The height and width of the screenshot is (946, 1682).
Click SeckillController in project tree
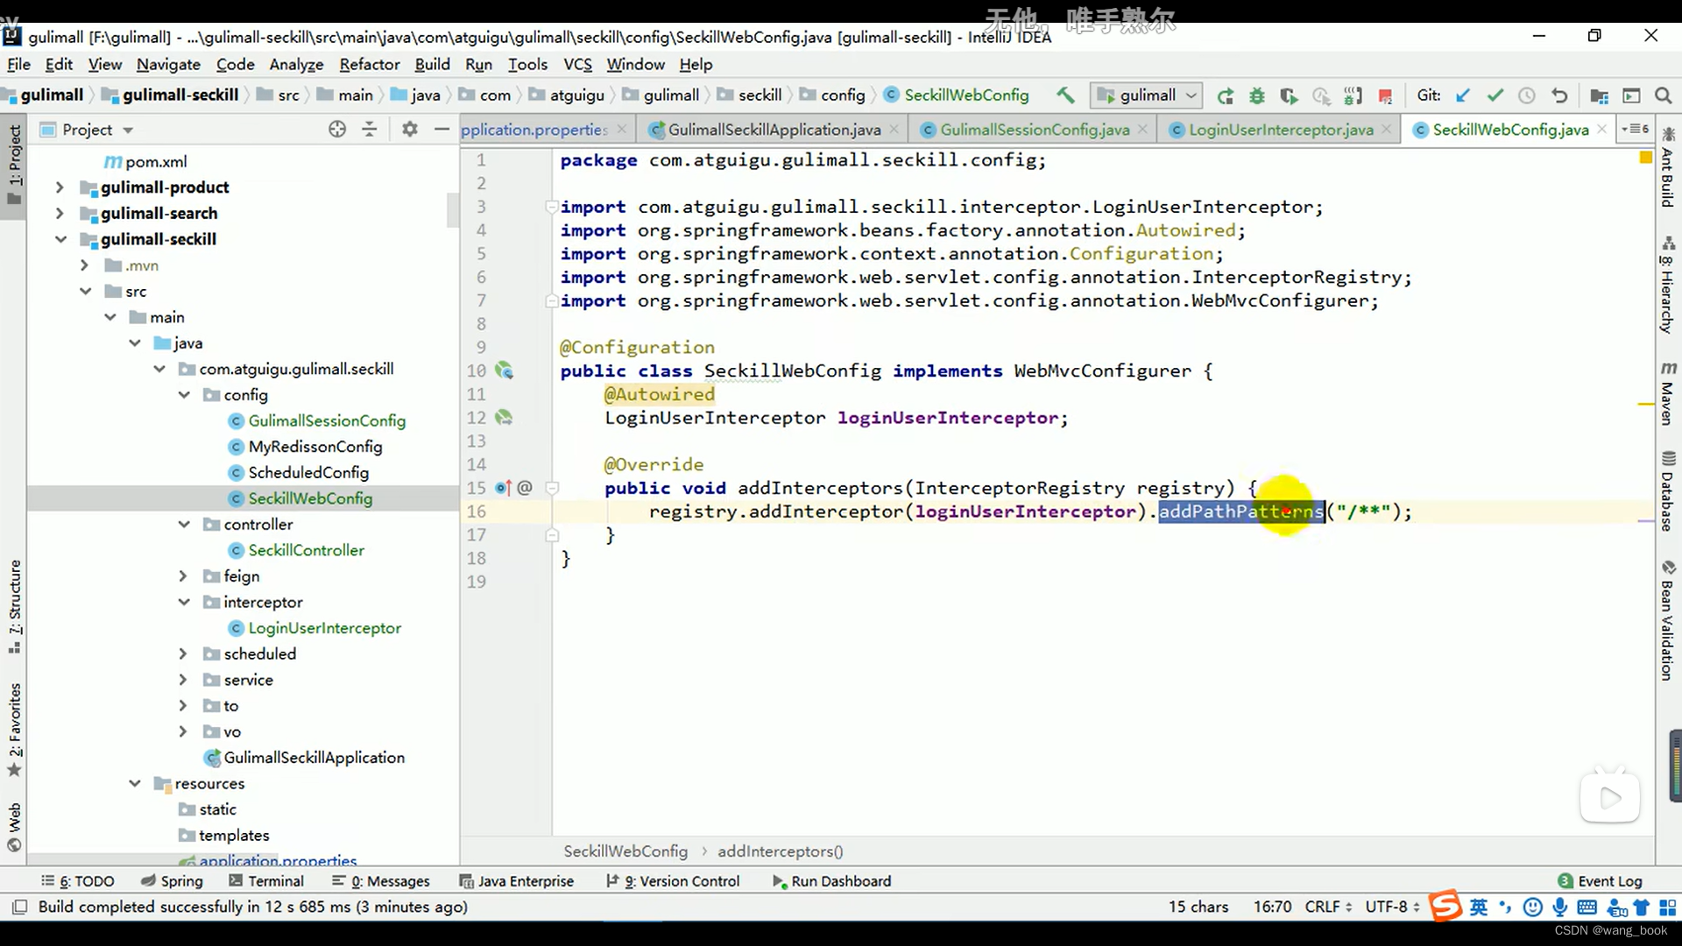tap(306, 550)
